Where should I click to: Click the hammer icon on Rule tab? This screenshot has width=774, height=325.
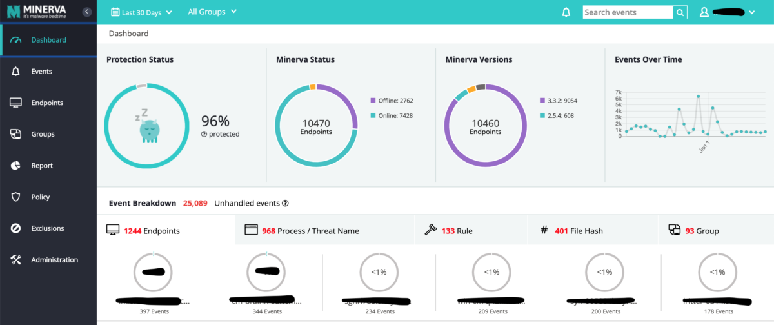tap(430, 230)
